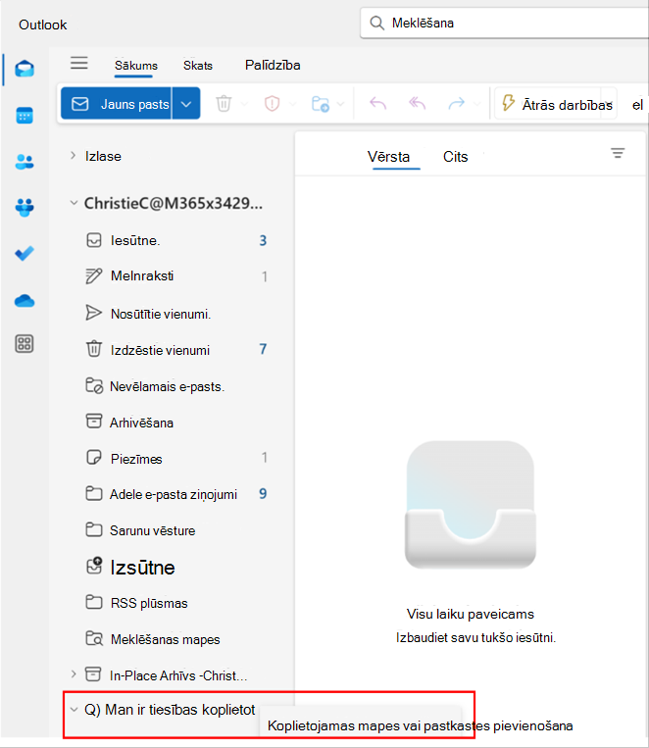Click the Iesūtne inbox folder icon
Image resolution: width=649 pixels, height=748 pixels.
[94, 240]
